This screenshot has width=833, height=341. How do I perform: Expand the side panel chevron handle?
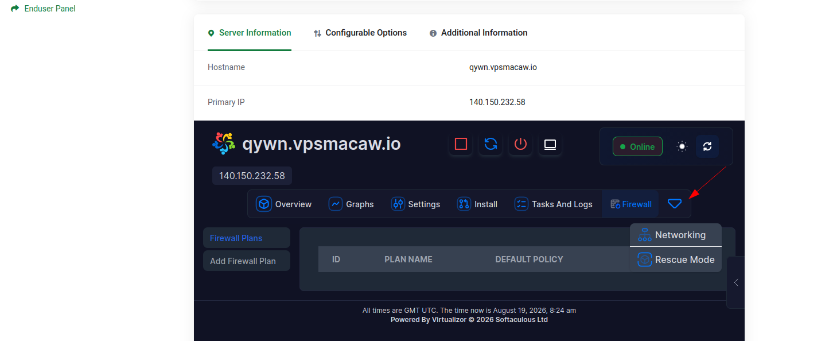[735, 282]
